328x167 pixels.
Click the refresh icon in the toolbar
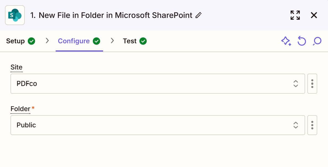302,41
